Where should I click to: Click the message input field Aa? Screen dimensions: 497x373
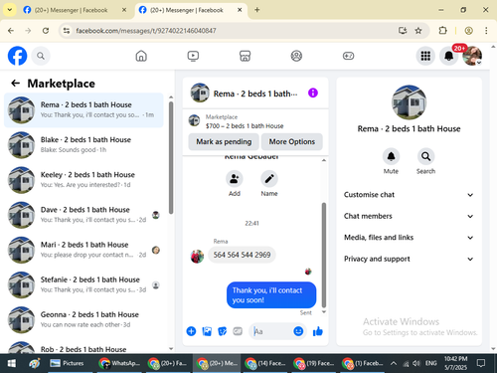(x=271, y=331)
